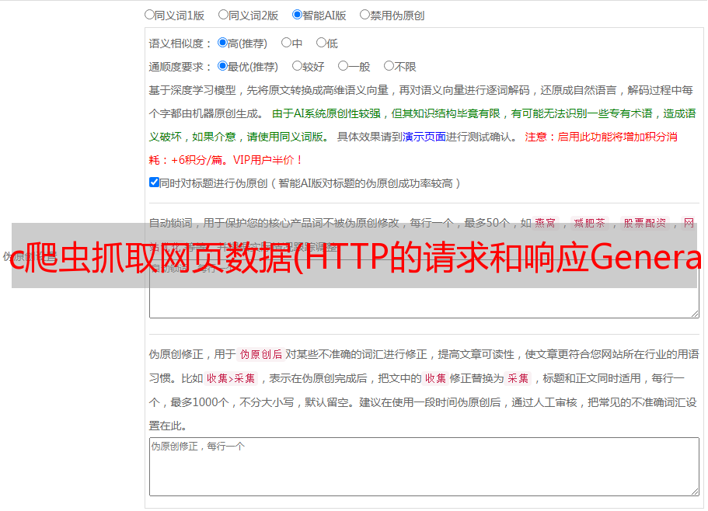Image resolution: width=708 pixels, height=511 pixels.
Task: Set 语义相似度 to 低
Action: pyautogui.click(x=321, y=43)
